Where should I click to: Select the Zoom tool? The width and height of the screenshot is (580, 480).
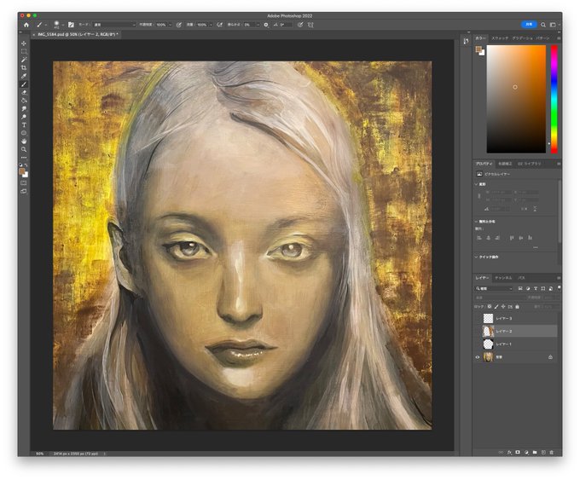click(x=24, y=149)
